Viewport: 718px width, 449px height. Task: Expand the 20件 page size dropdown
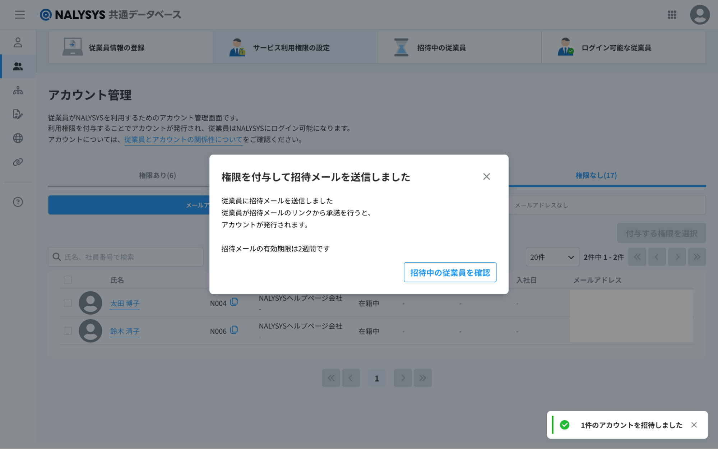pyautogui.click(x=552, y=257)
